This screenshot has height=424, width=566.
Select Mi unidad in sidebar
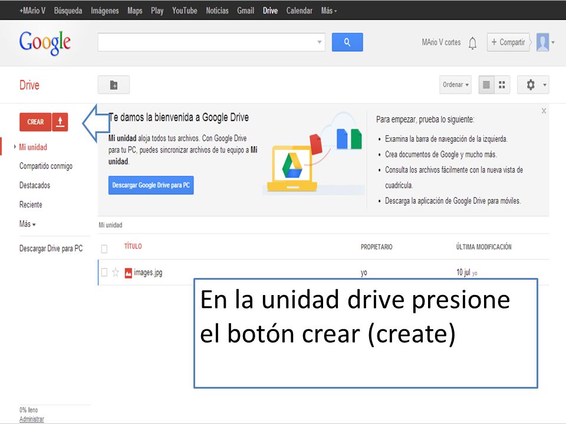(x=33, y=147)
